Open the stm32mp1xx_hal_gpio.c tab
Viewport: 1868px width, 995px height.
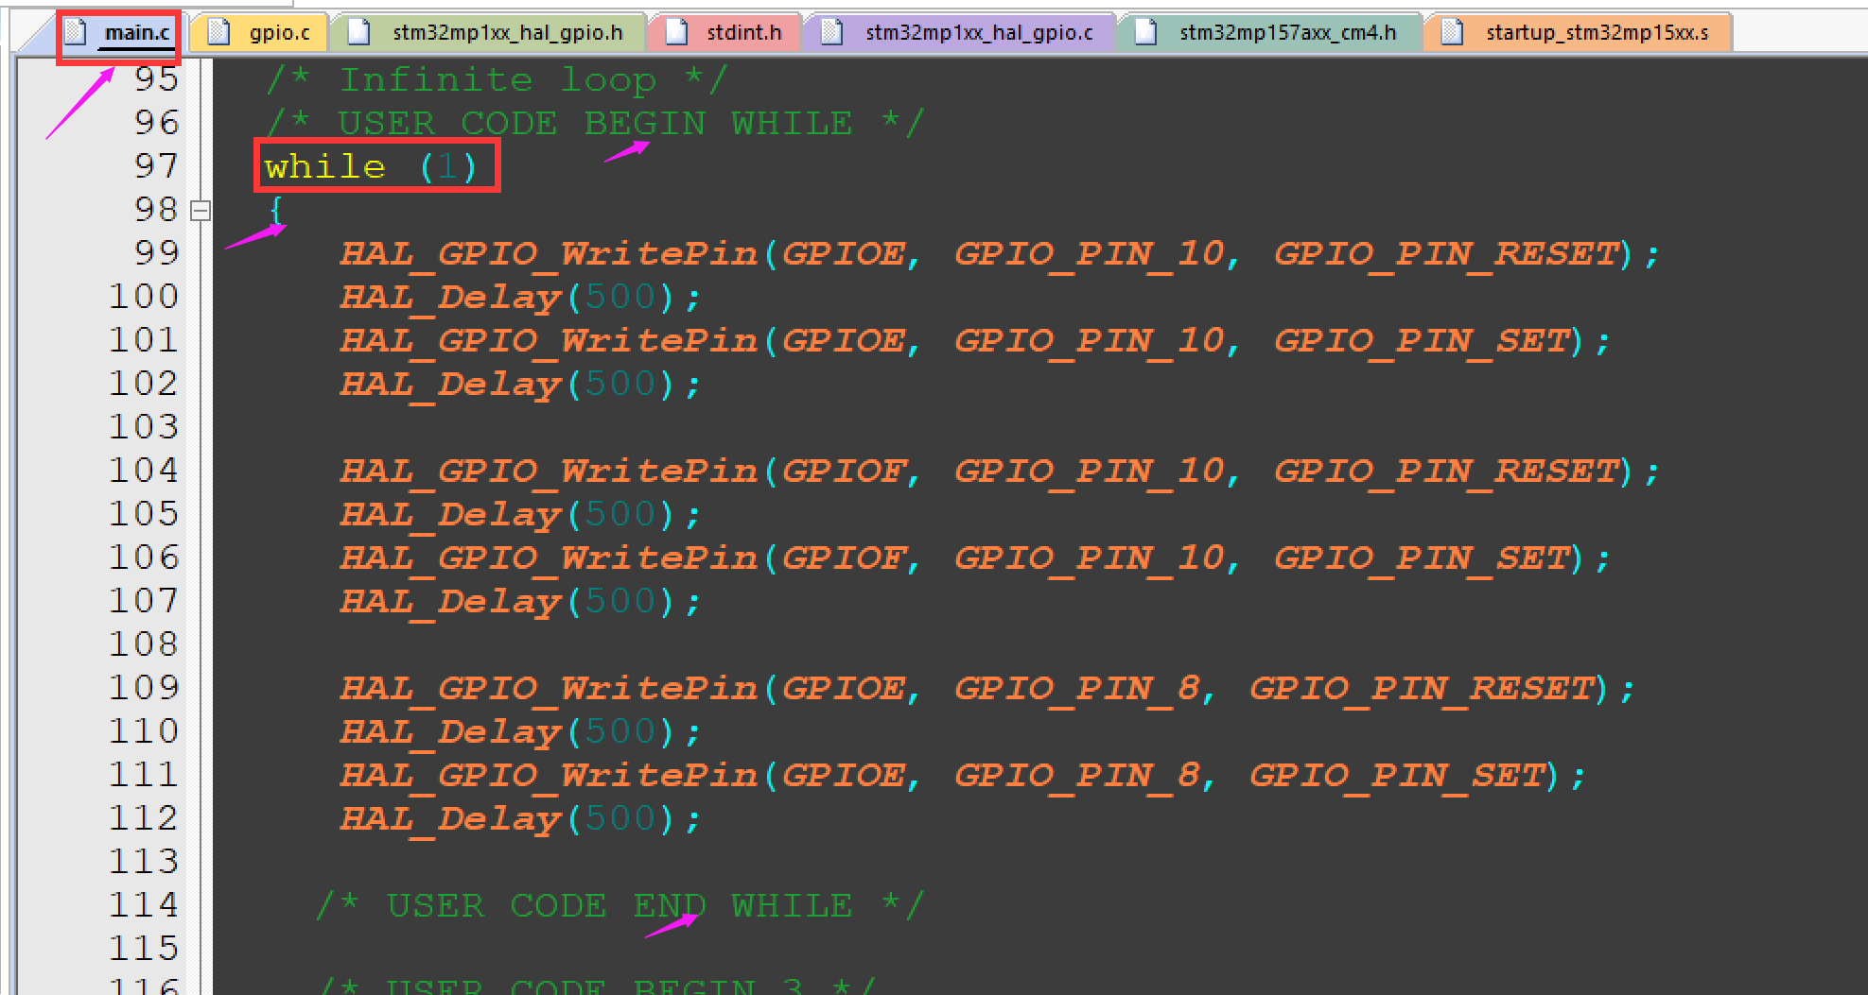(x=978, y=32)
